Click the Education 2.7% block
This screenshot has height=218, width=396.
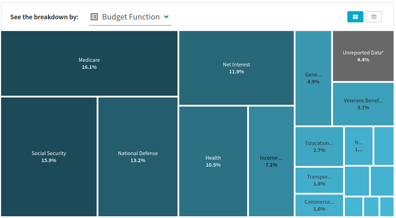point(319,146)
